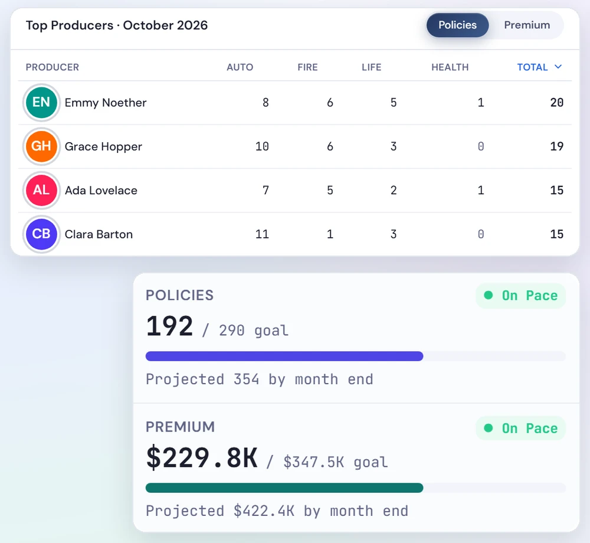Click Ada Lovelace's fire count 5
Screen dimensions: 590x543
(x=330, y=191)
